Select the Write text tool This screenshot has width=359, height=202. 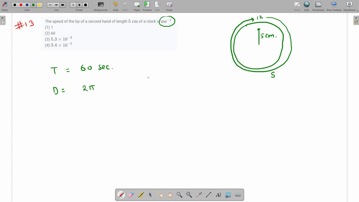(x=218, y=195)
